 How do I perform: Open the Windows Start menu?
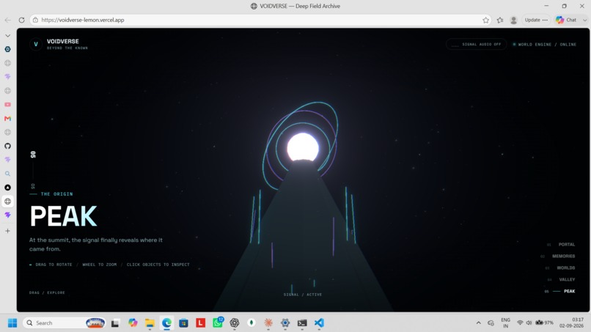point(12,323)
